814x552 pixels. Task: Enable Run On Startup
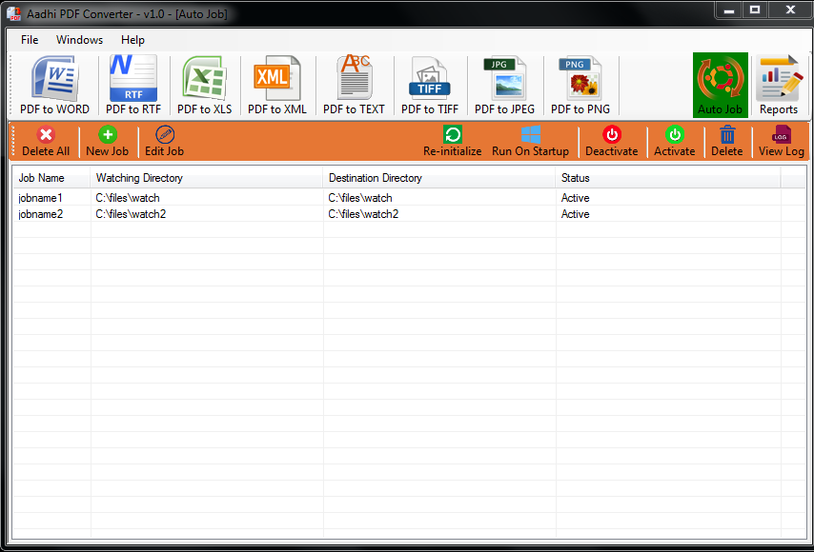tap(530, 141)
